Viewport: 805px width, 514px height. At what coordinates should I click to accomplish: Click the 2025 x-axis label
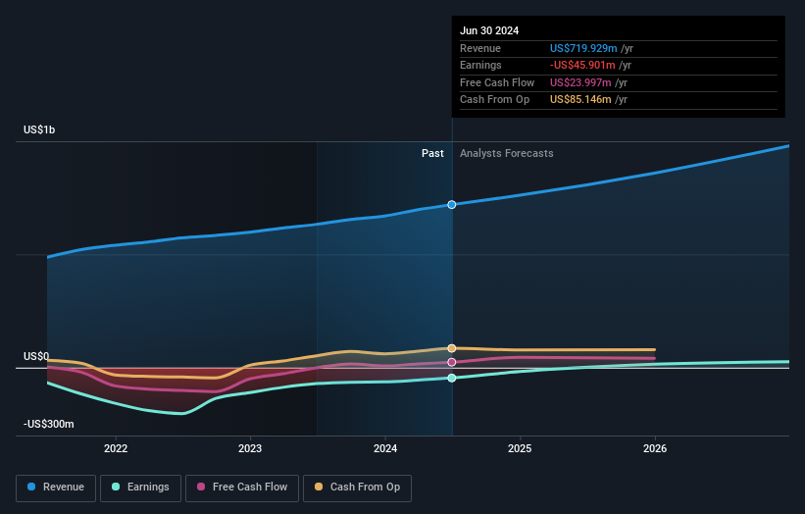pyautogui.click(x=520, y=449)
